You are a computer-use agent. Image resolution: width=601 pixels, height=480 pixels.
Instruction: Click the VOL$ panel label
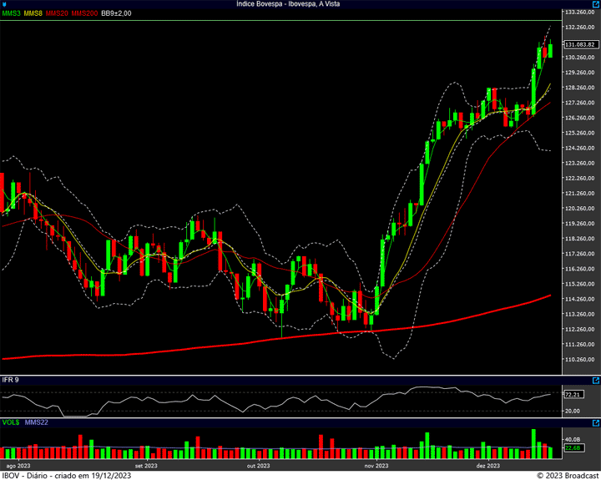(10, 423)
